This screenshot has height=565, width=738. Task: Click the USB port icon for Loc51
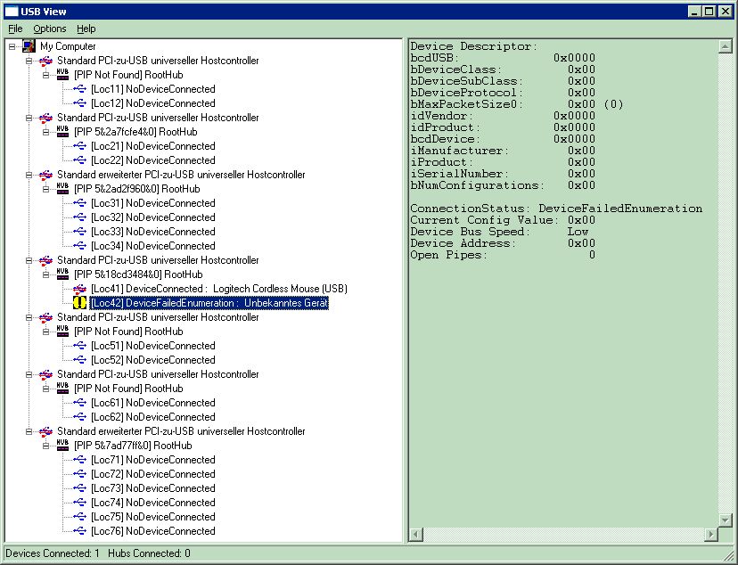(80, 346)
